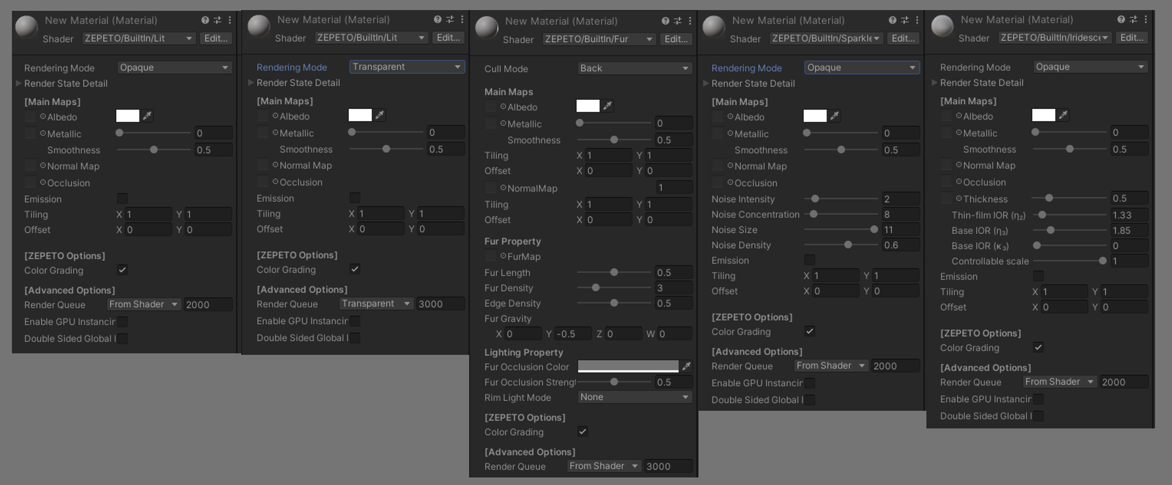Click Render Queue value field showing 3000 in Lit Transparent

441,303
